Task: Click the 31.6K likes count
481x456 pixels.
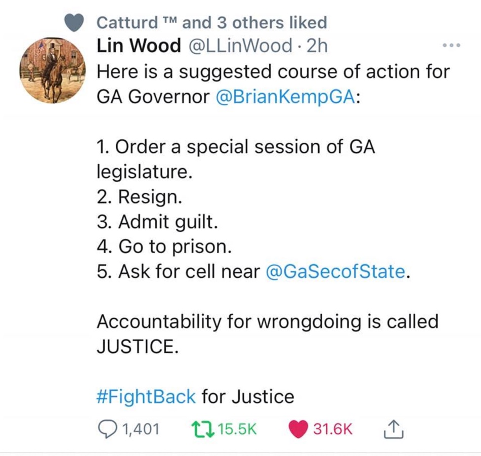Action: [x=332, y=429]
